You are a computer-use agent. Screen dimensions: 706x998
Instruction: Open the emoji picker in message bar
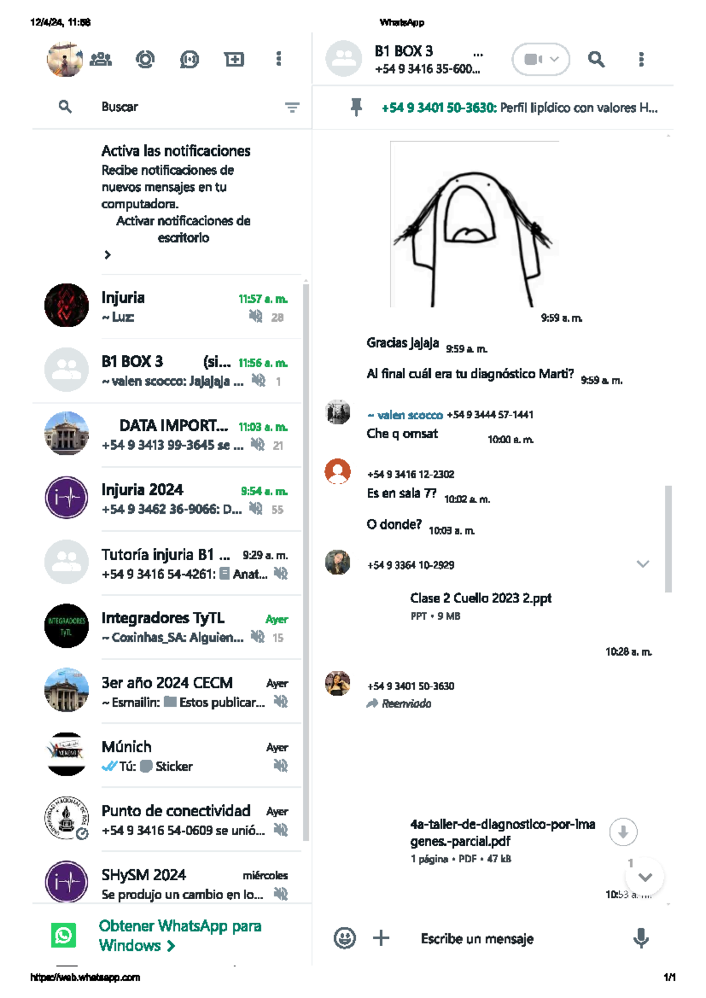(345, 937)
